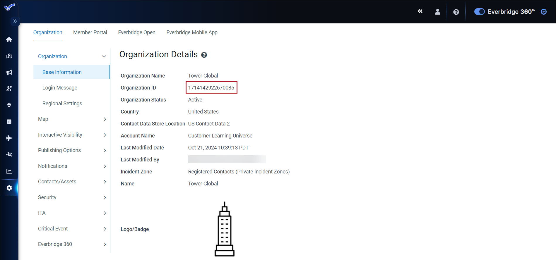This screenshot has width=556, height=260.
Task: Expand the Interactive Visibility section chevron
Action: coord(105,135)
